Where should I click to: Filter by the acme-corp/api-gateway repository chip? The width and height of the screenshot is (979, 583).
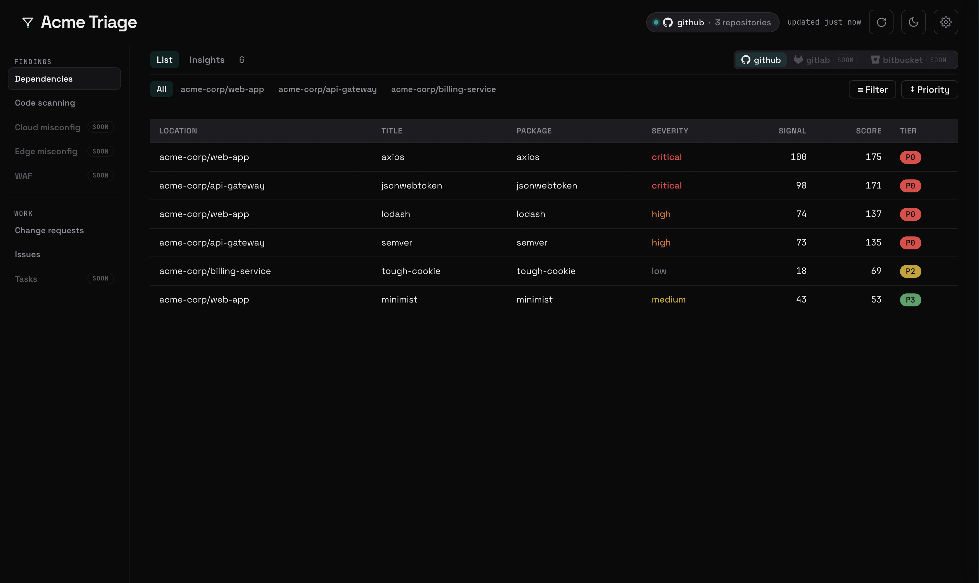pos(328,89)
